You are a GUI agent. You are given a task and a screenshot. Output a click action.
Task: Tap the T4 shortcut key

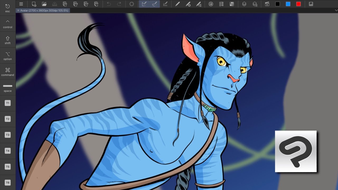coord(8,151)
